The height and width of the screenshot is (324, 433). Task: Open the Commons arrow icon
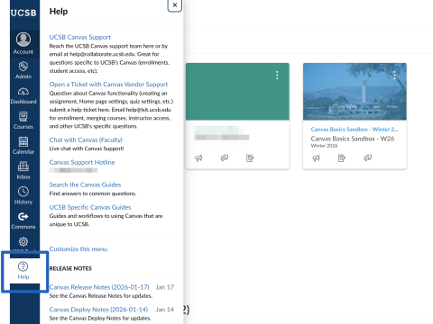pos(23,216)
